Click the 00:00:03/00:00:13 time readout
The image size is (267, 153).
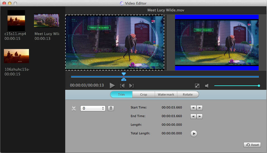pyautogui.click(x=87, y=85)
